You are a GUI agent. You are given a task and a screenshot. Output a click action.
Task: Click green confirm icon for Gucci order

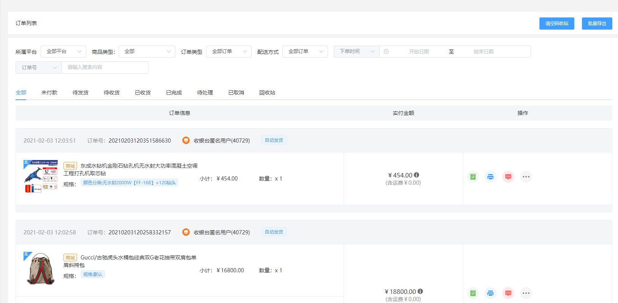point(473,293)
